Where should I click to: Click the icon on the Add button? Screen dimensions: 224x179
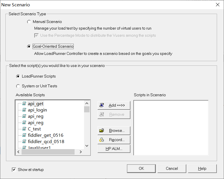[102, 105]
